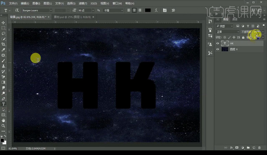This screenshot has height=155, width=267.
Task: Expand the 90点 font size dropdown
Action: 93,10
